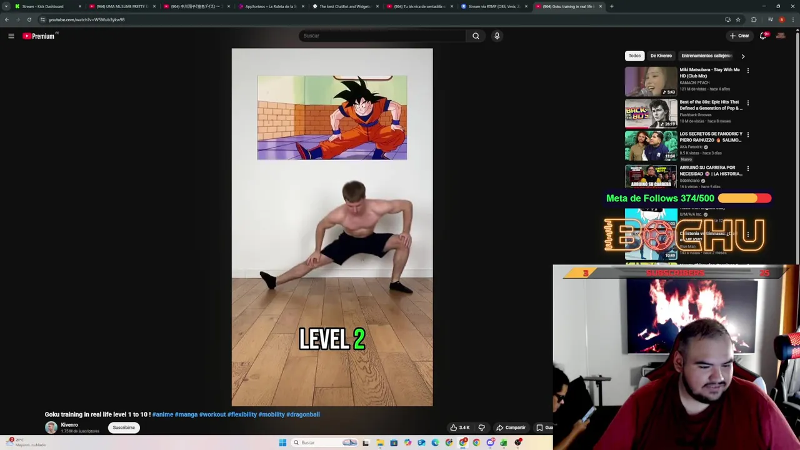Open Copilot from taskbar

407,442
